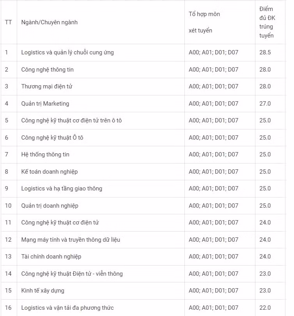Click the 'Ngành/Chuyên ngành' column header
This screenshot has height=316, width=294.
tap(50, 22)
